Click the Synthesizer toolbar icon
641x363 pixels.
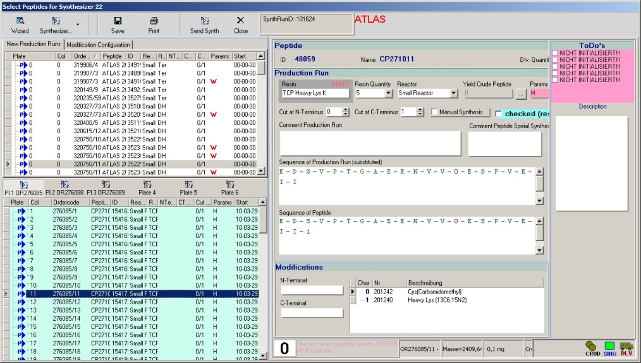[x=56, y=24]
